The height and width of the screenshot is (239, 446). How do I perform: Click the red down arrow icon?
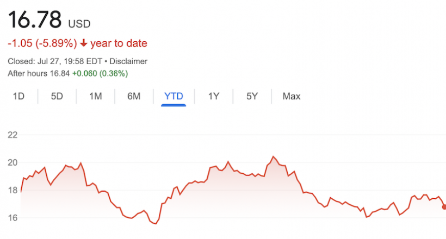pyautogui.click(x=83, y=43)
